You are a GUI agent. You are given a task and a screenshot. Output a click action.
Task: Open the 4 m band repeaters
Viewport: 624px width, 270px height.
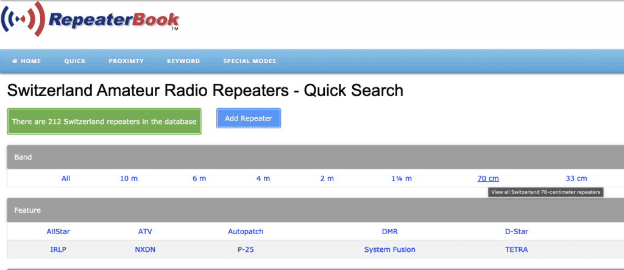click(263, 178)
